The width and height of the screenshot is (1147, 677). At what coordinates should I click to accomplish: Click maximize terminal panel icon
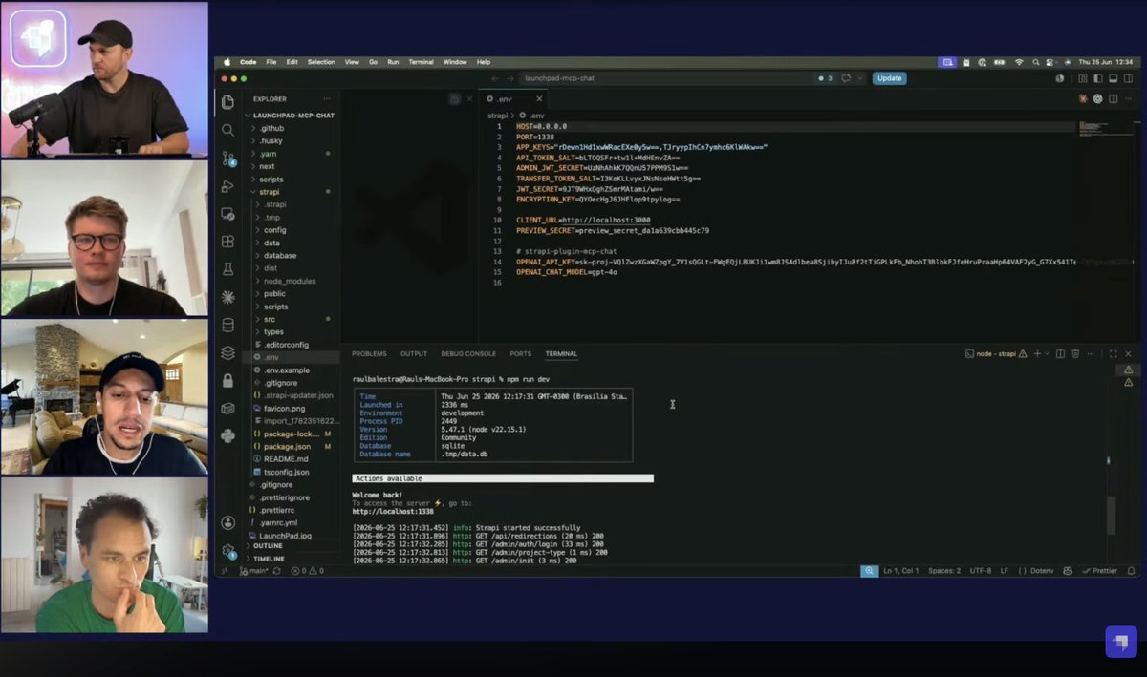(1114, 353)
